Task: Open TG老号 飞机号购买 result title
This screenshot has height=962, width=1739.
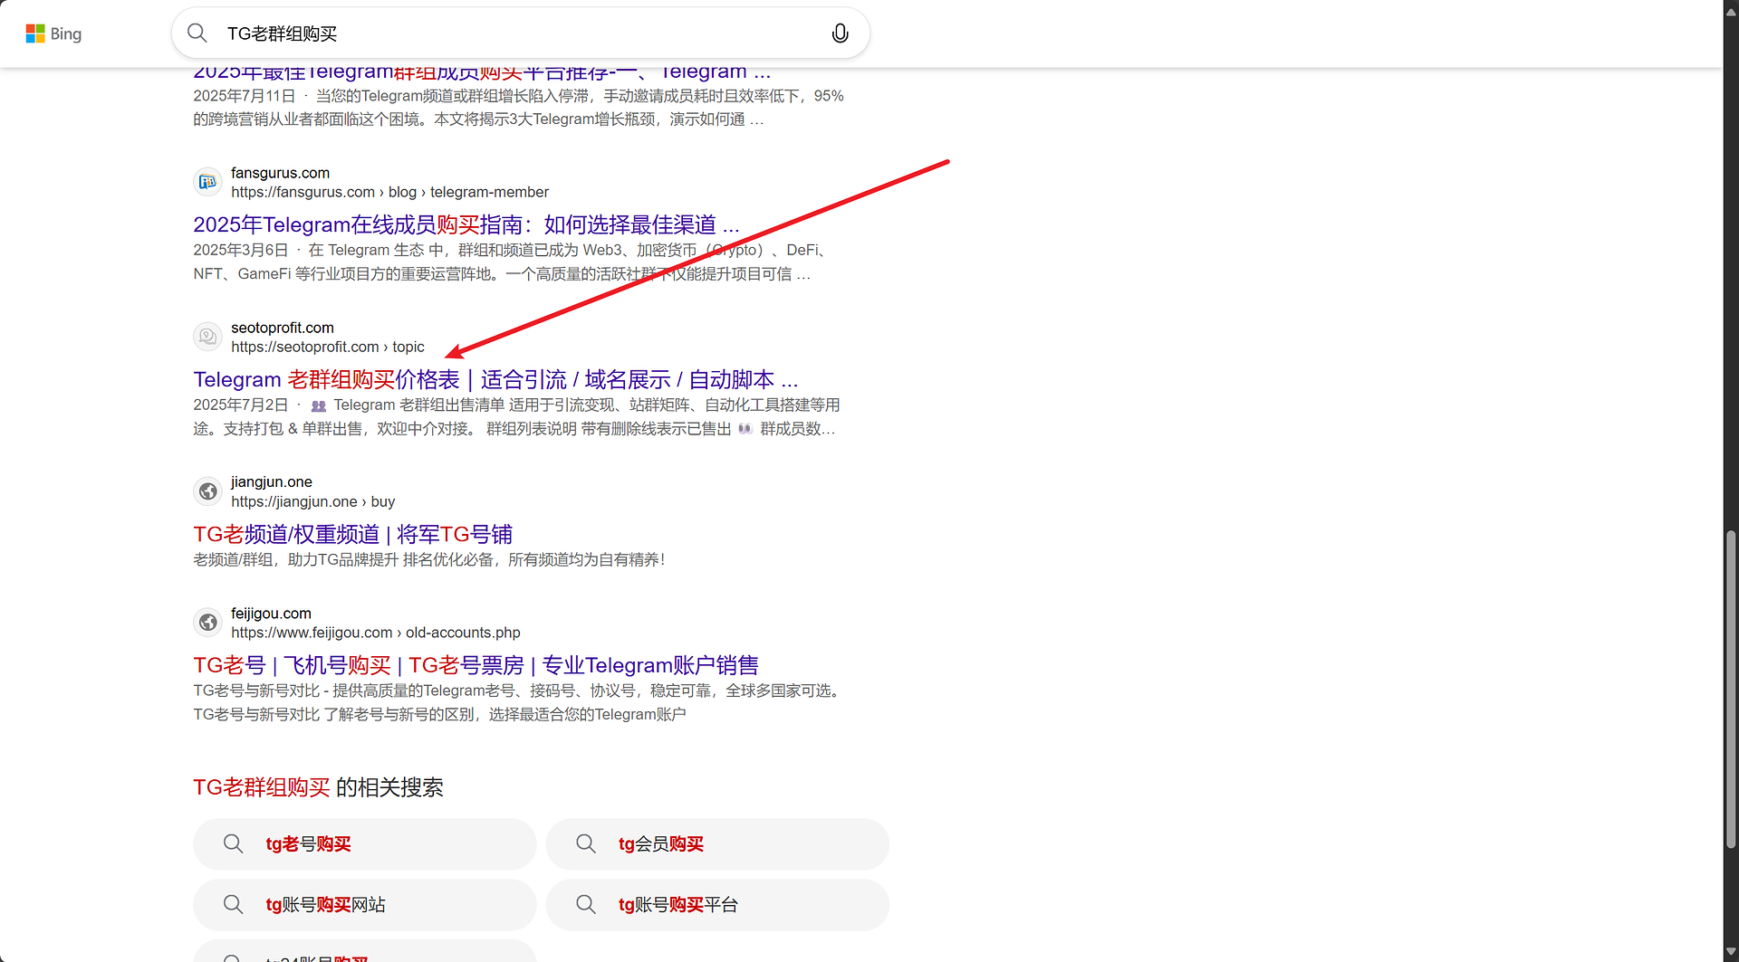Action: pos(476,665)
